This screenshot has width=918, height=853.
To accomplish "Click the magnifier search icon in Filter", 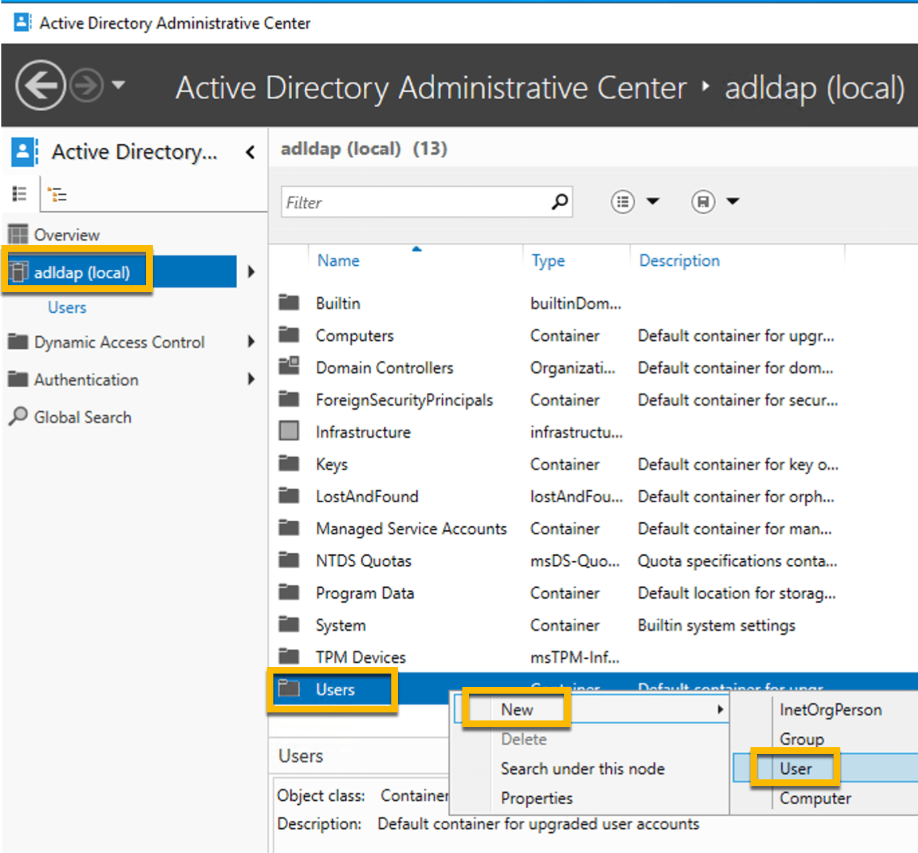I will [x=560, y=202].
